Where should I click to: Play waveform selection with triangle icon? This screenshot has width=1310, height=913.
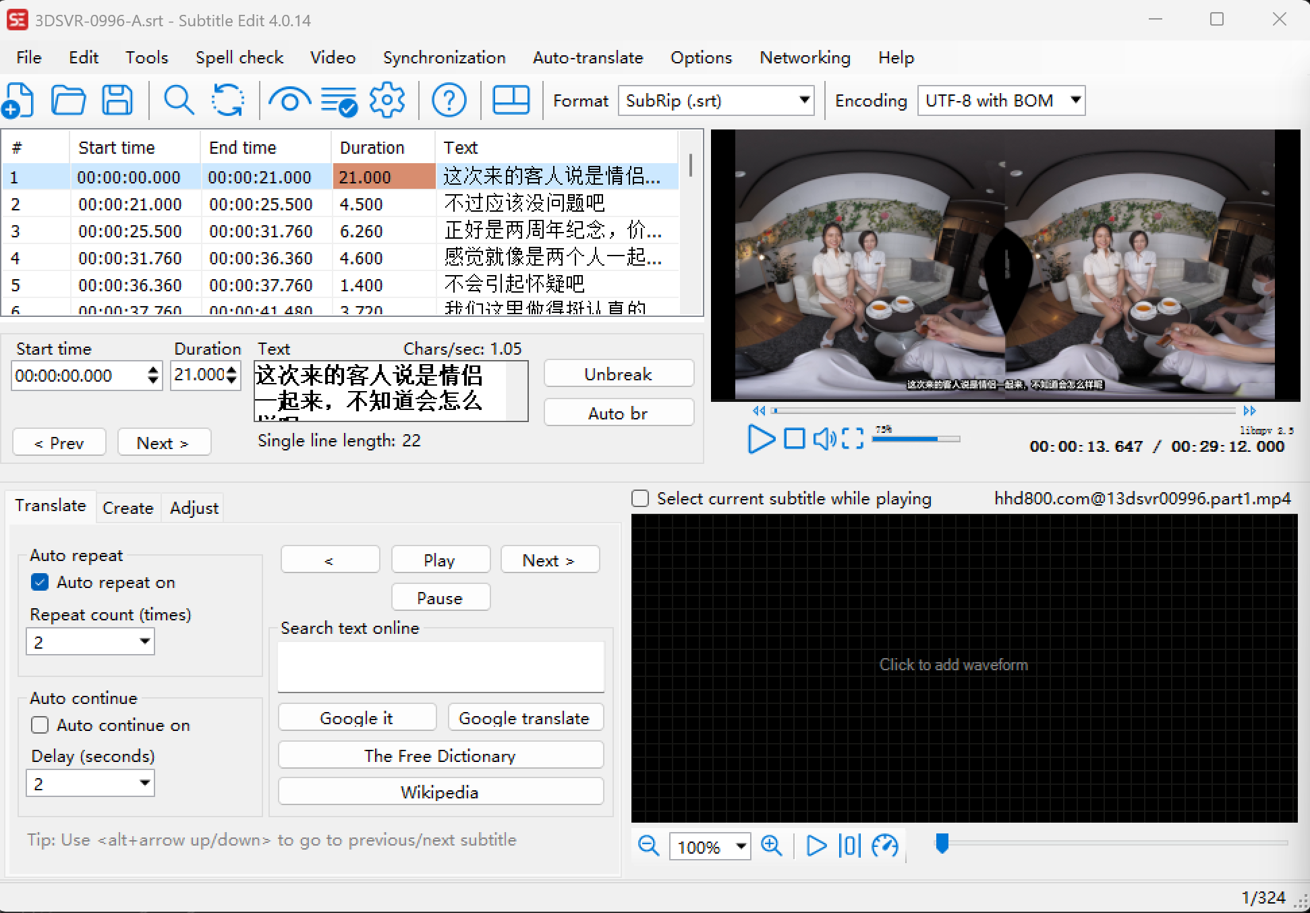click(x=816, y=846)
